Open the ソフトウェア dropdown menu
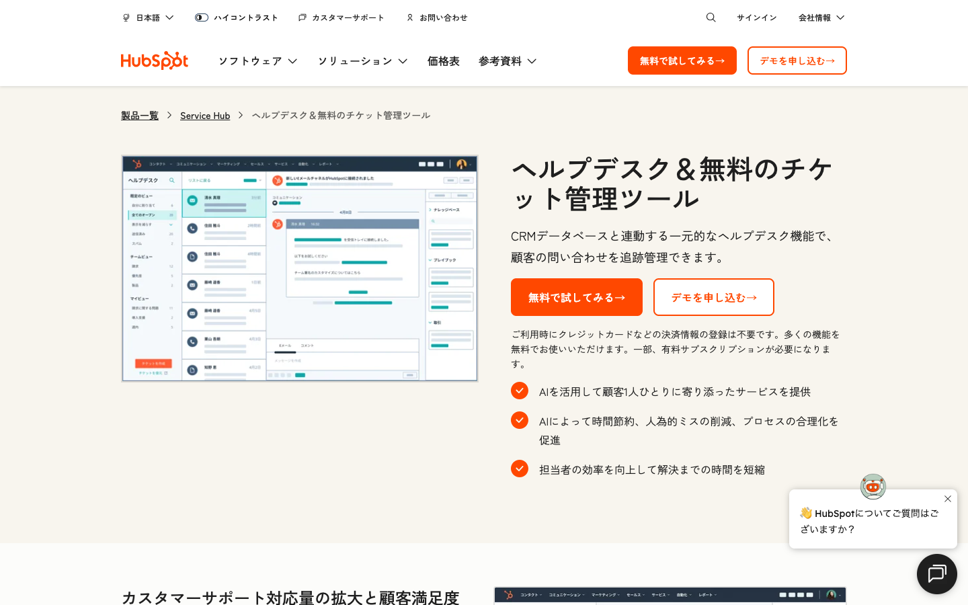 (x=257, y=61)
